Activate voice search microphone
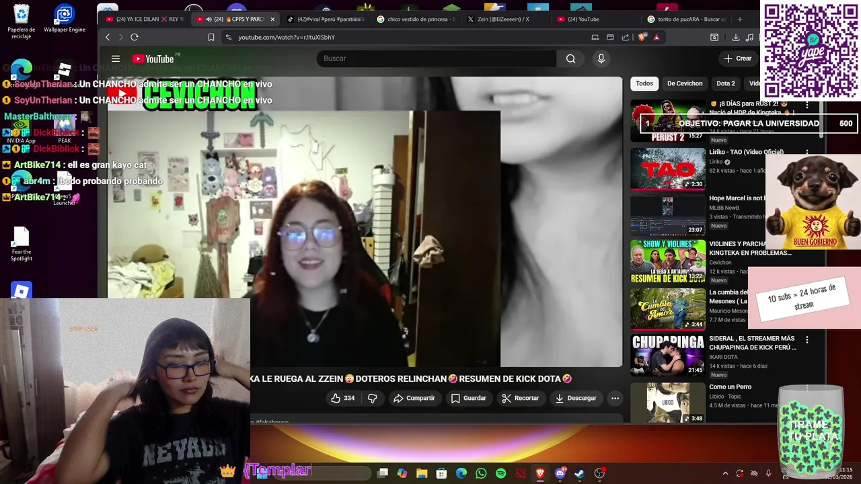This screenshot has height=484, width=861. [x=601, y=58]
